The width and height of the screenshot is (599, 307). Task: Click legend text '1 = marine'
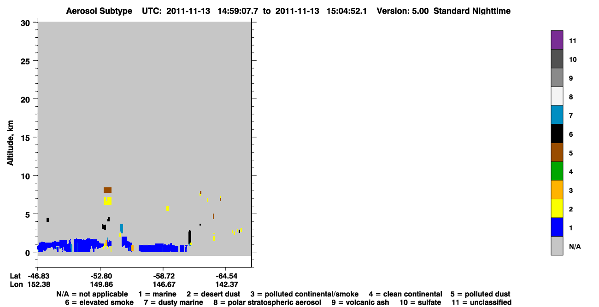pyautogui.click(x=157, y=294)
